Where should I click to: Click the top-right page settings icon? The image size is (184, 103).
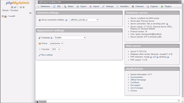pyautogui.click(x=180, y=2)
